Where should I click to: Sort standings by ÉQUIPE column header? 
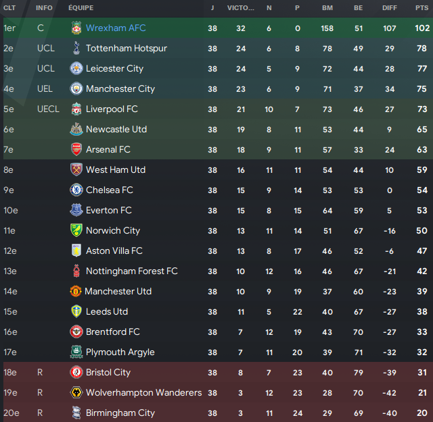pos(81,8)
